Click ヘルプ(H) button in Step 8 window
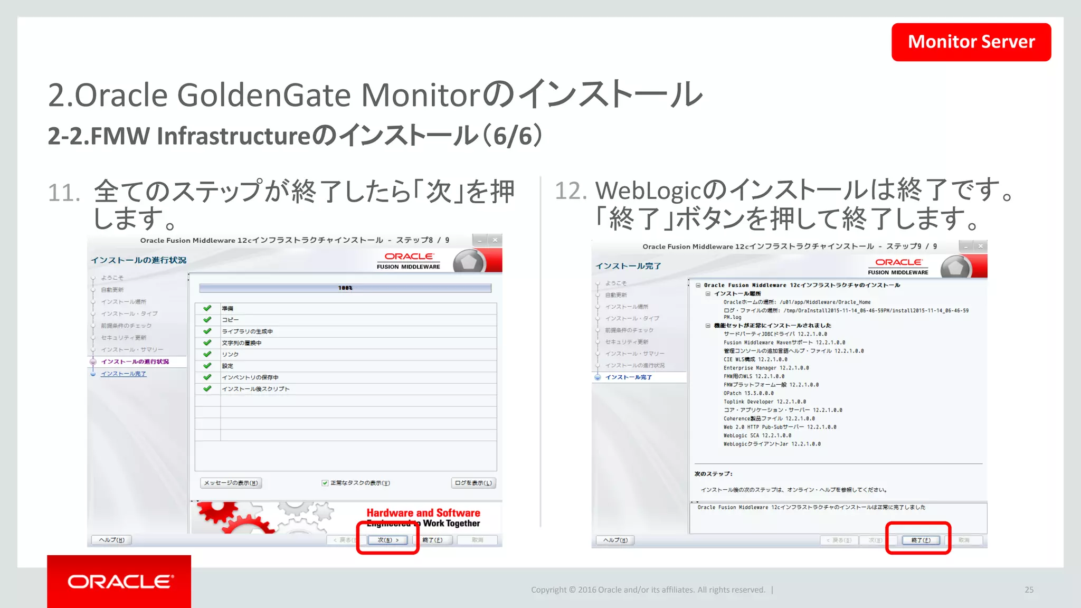 112,540
